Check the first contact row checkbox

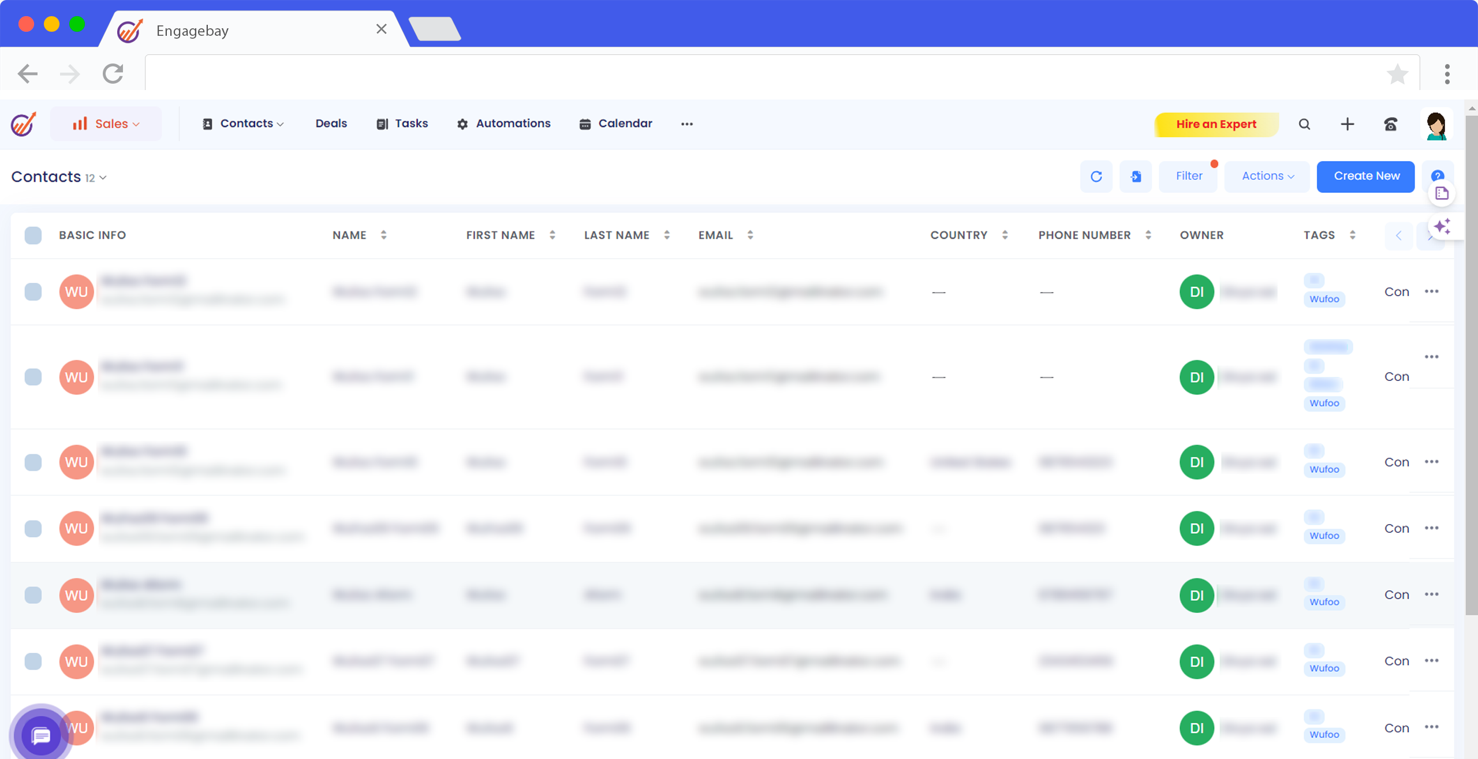[33, 292]
